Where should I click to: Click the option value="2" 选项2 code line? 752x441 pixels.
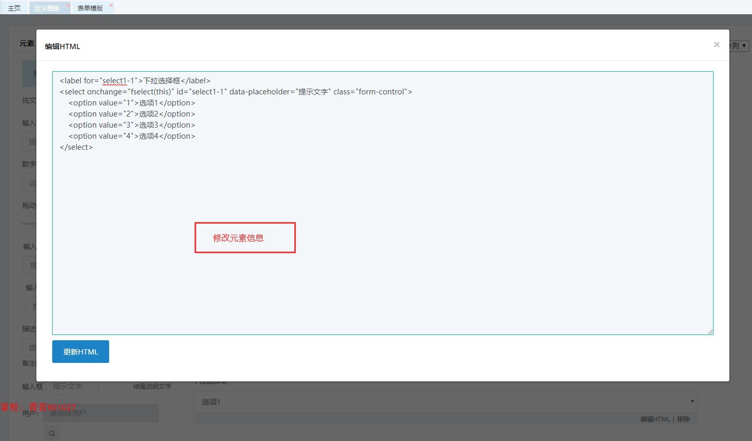132,114
